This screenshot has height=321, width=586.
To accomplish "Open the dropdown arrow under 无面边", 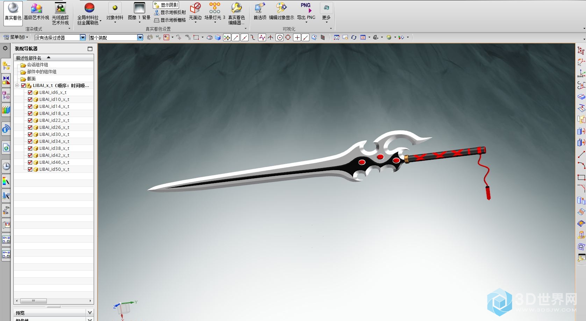I will point(195,22).
